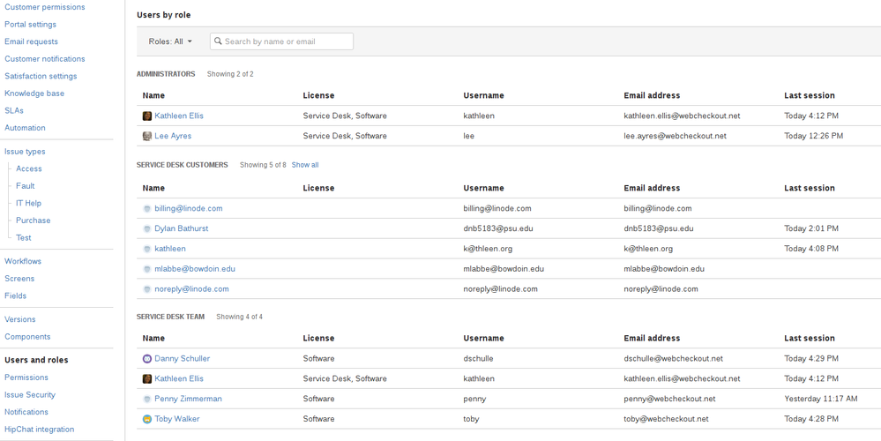881x441 pixels.
Task: Open Kathleen Ellis profile in Administrators
Action: [179, 116]
